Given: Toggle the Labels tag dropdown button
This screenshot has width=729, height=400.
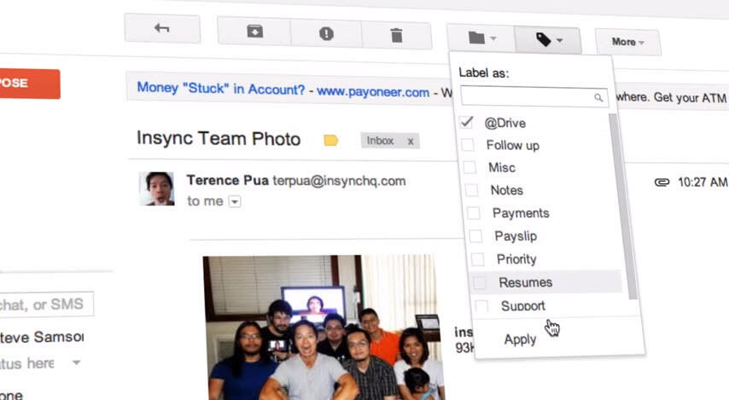Looking at the screenshot, I should click(548, 40).
